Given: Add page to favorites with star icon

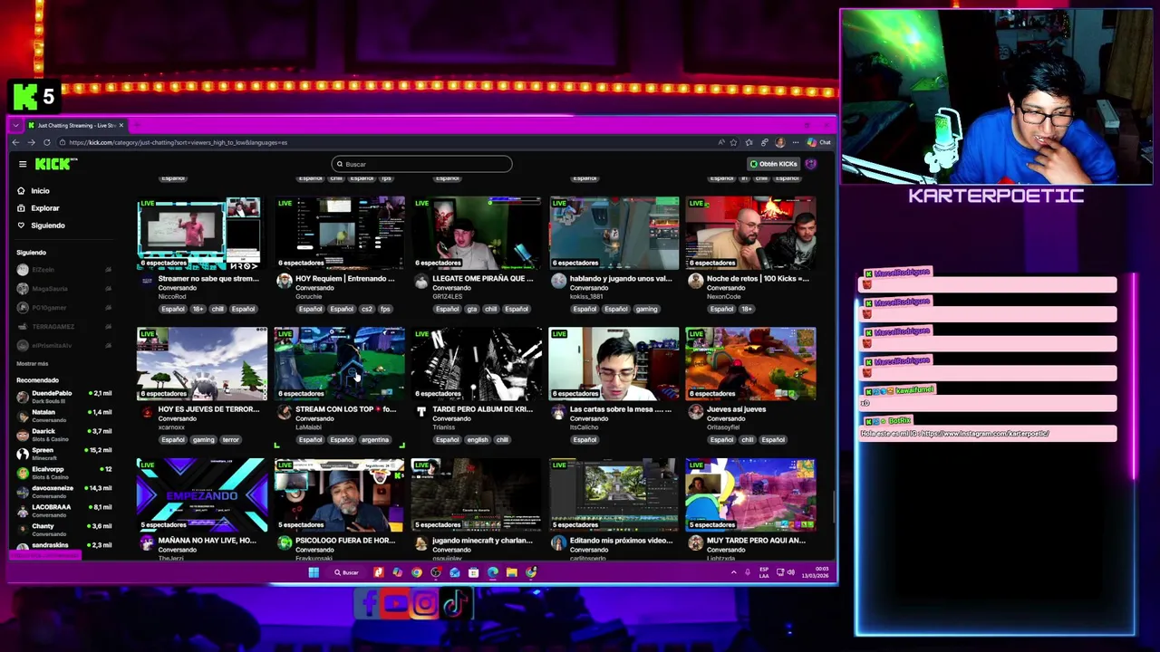Looking at the screenshot, I should click(735, 142).
